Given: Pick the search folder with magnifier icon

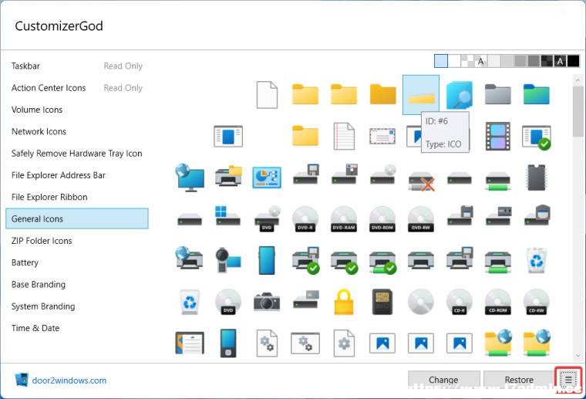Looking at the screenshot, I should (460, 95).
